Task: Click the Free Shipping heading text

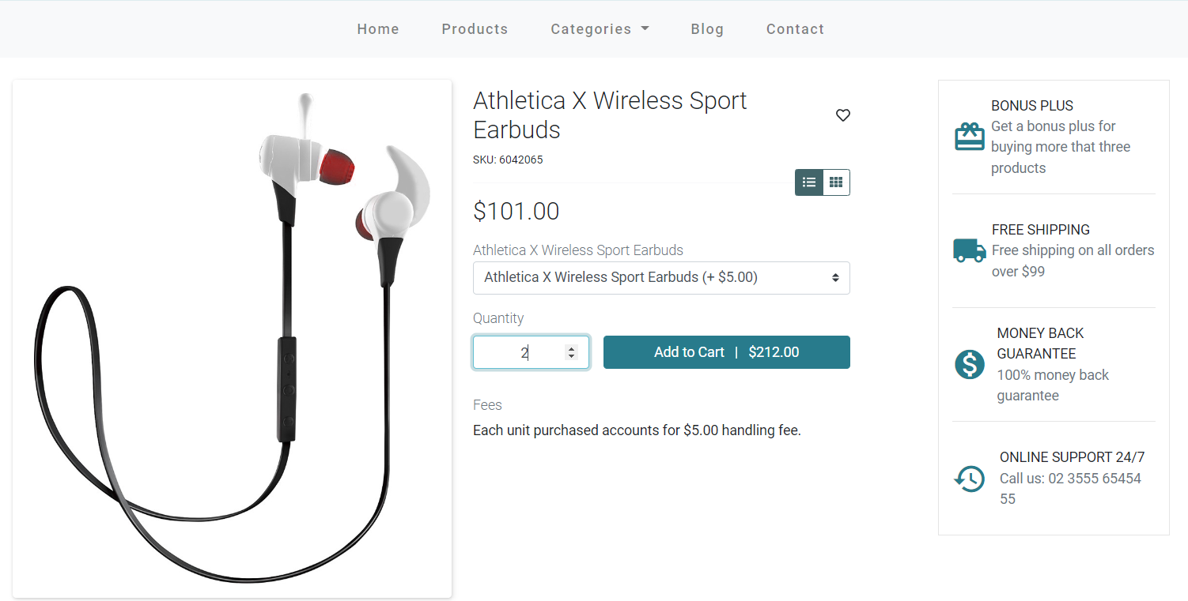Action: pos(1041,230)
